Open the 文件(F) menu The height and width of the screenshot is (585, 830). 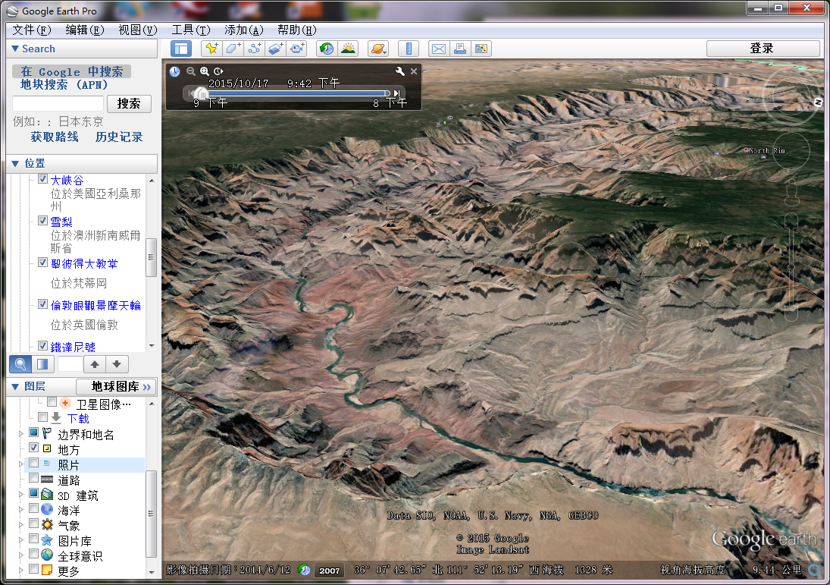pyautogui.click(x=32, y=30)
